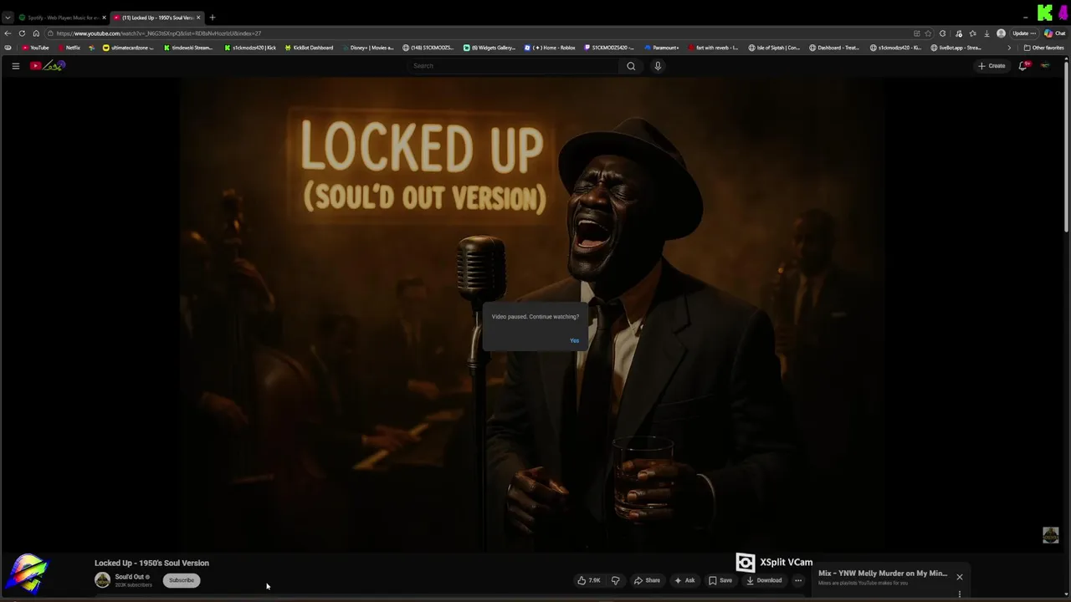Open the browser Favorites star-list icon
The width and height of the screenshot is (1071, 602).
point(972,33)
